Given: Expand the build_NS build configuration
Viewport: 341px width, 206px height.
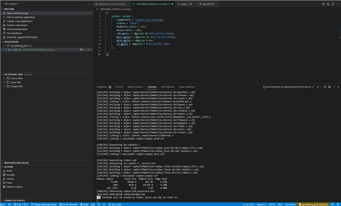Looking at the screenshot, I should tap(6, 50).
